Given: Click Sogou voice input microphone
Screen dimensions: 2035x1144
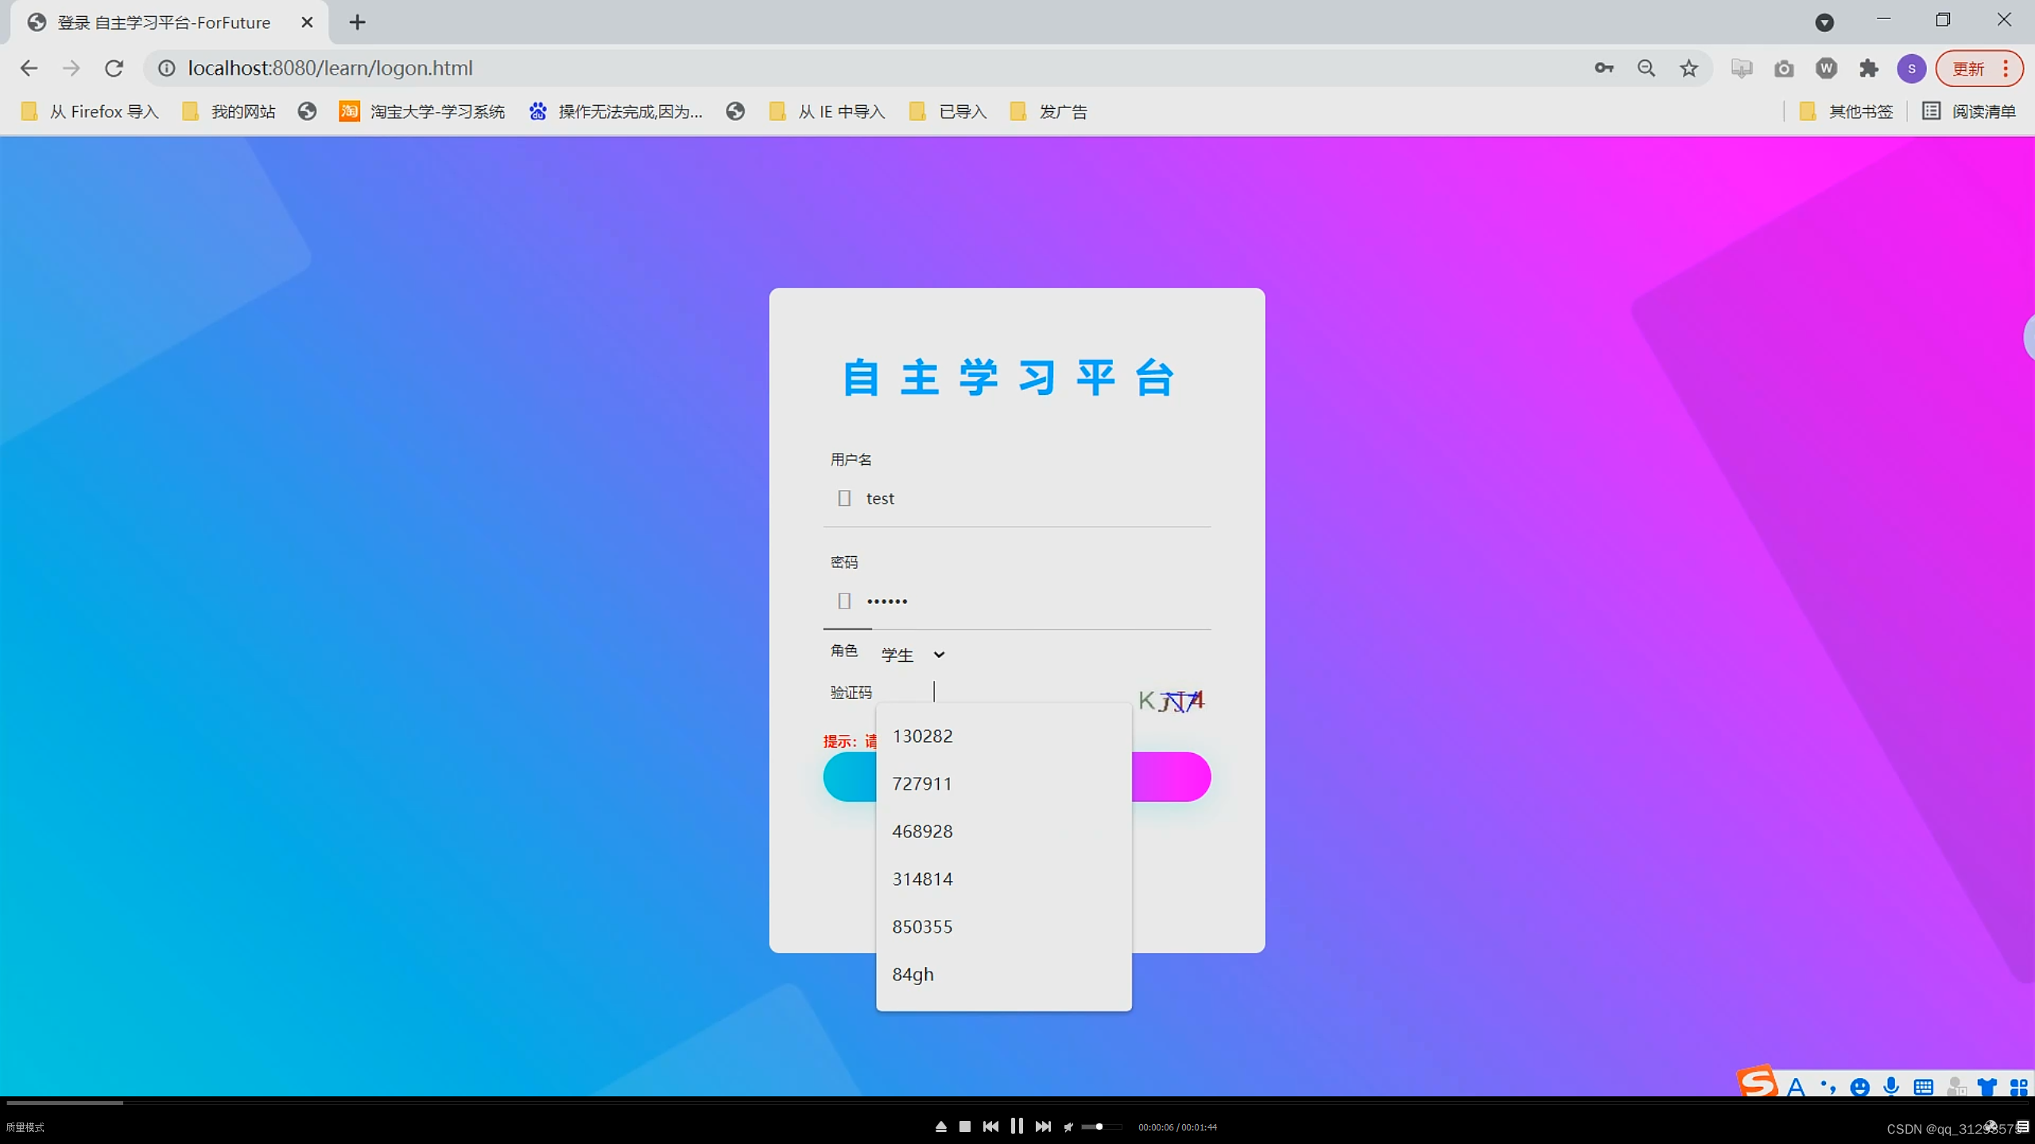Looking at the screenshot, I should (x=1891, y=1086).
